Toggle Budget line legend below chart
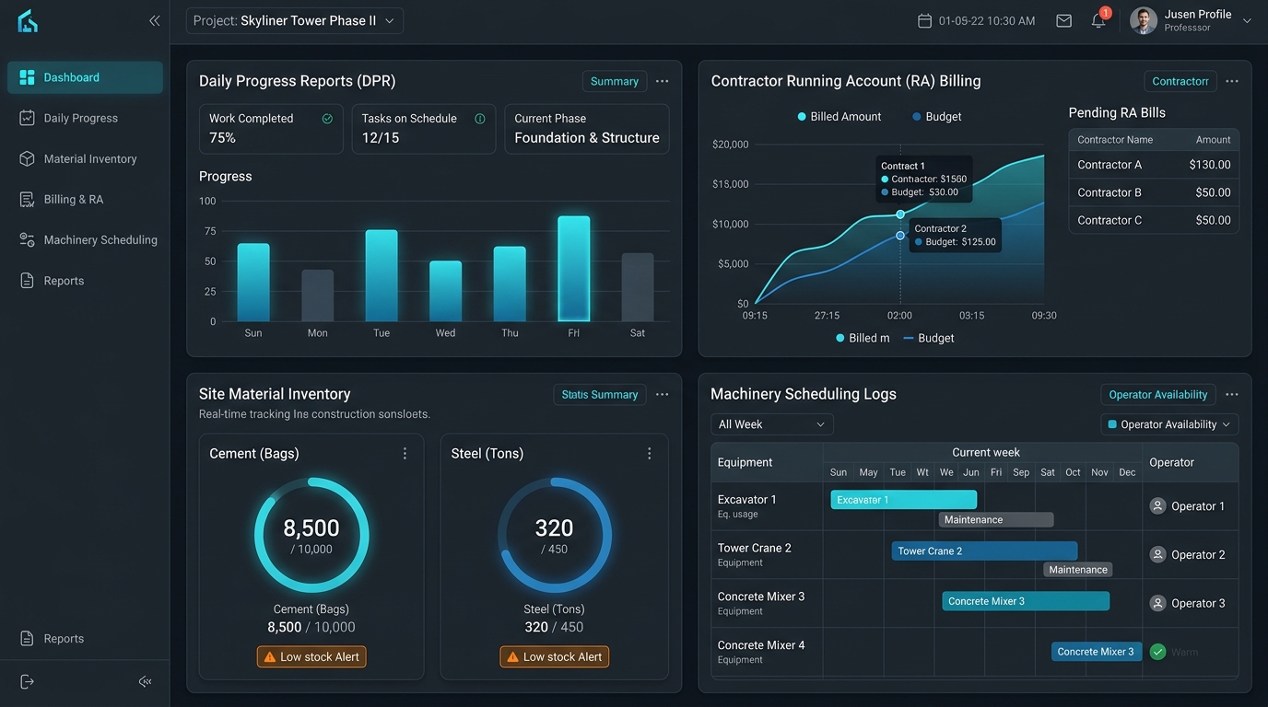The height and width of the screenshot is (707, 1268). click(929, 338)
